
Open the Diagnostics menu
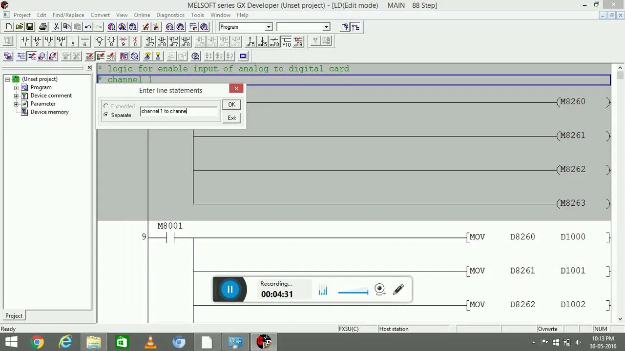170,15
